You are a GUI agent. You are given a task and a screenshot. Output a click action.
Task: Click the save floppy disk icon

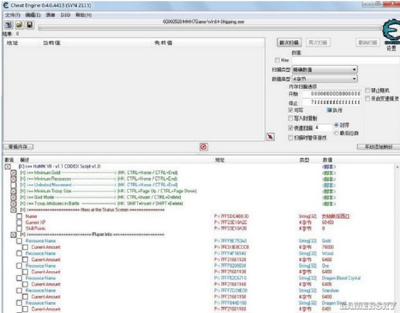(x=30, y=25)
